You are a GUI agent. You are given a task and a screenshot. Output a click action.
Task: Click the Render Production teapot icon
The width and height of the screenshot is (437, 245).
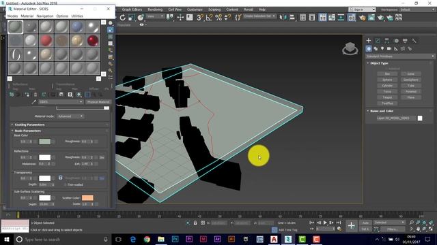click(x=380, y=18)
